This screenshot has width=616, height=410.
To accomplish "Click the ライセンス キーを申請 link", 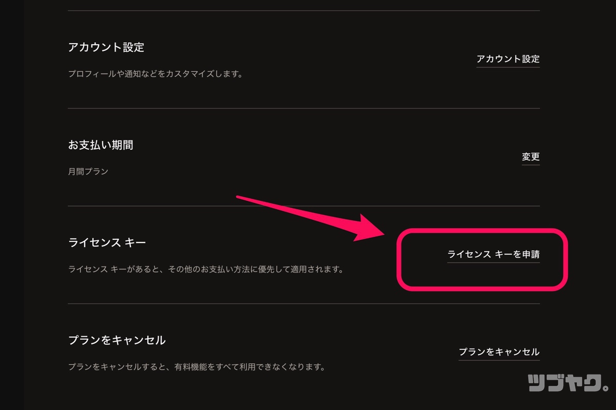I will coord(493,254).
